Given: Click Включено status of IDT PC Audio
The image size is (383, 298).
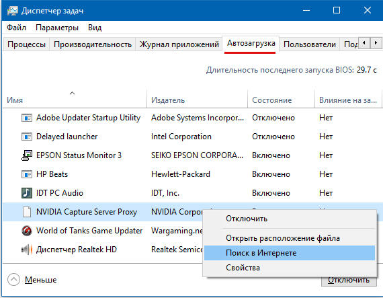Looking at the screenshot, I should coord(271,193).
